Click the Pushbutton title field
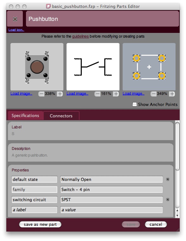Viewport: 186px width, 241px height. tap(102, 19)
